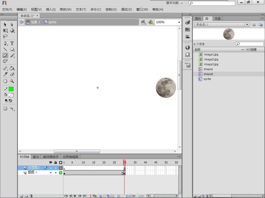Open the Edit Scene dropdown
The image size is (265, 198).
click(x=144, y=22)
